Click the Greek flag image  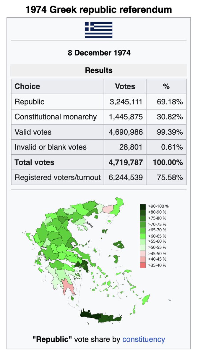[99, 30]
